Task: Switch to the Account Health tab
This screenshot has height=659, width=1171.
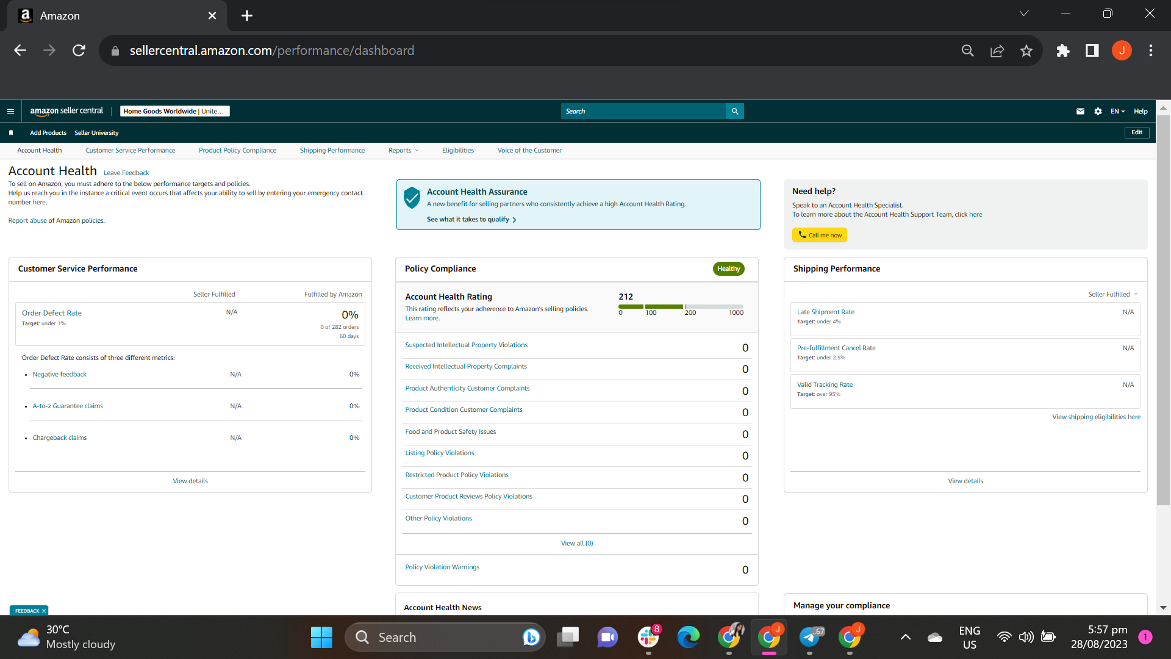Action: pos(40,151)
